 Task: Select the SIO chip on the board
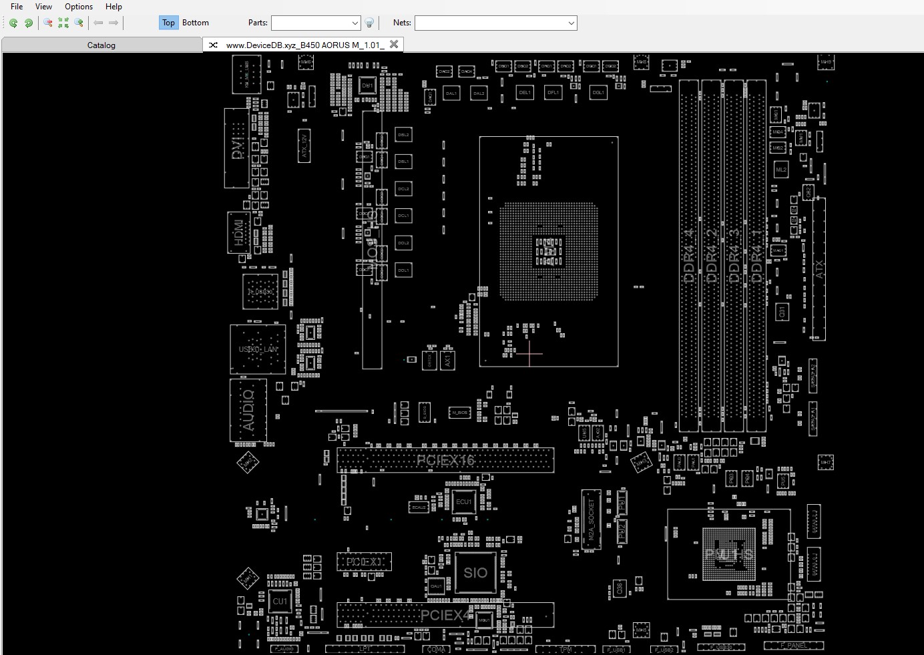click(475, 573)
